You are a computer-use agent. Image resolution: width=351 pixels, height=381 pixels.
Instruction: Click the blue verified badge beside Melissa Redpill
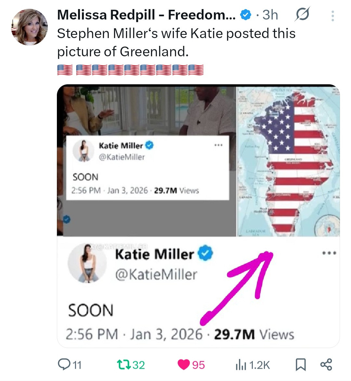tap(245, 15)
